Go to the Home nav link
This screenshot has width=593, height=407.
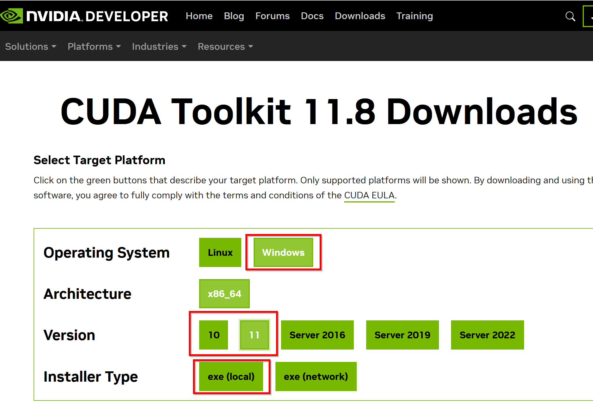199,16
